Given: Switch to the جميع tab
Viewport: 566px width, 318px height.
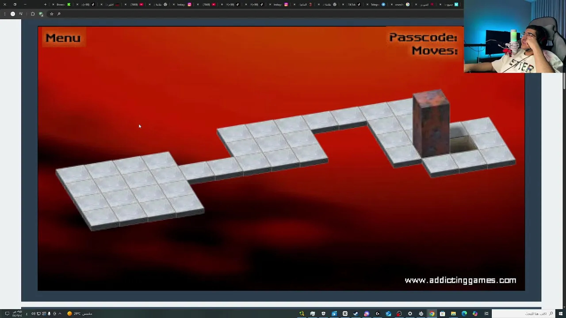Looking at the screenshot, I should point(449,4).
